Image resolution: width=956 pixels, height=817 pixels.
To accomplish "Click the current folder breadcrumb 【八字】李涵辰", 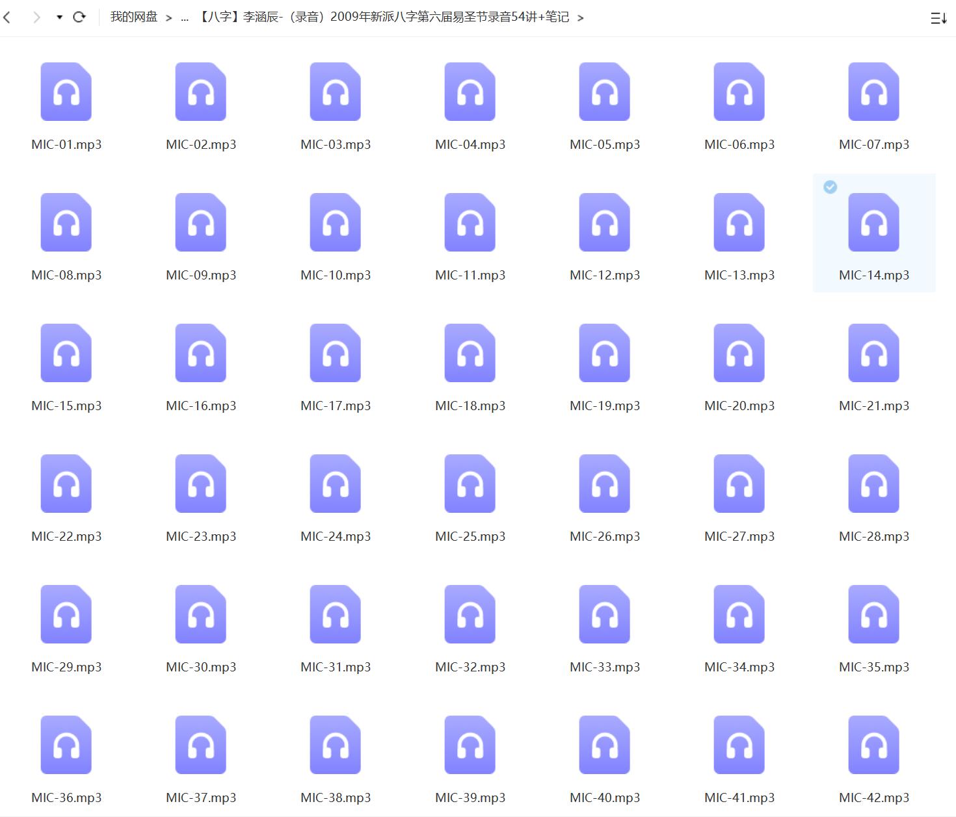I will [382, 18].
